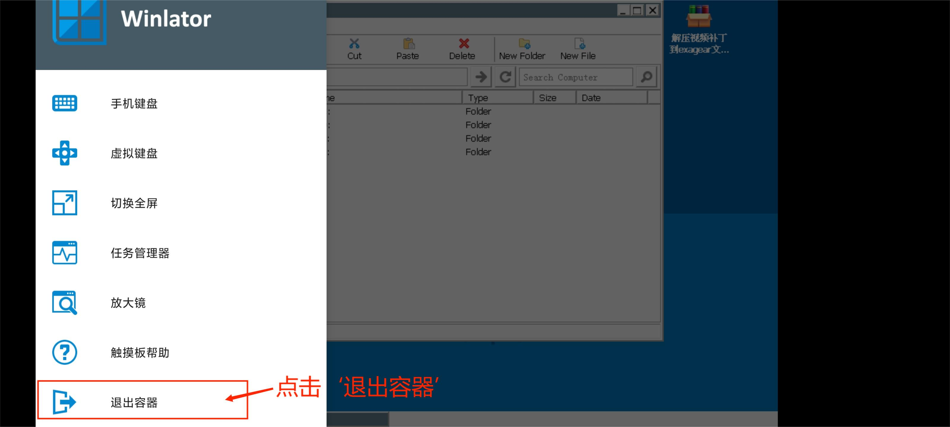Screen dimensions: 950x427
Task: Click the Search Computer input field
Action: [582, 77]
